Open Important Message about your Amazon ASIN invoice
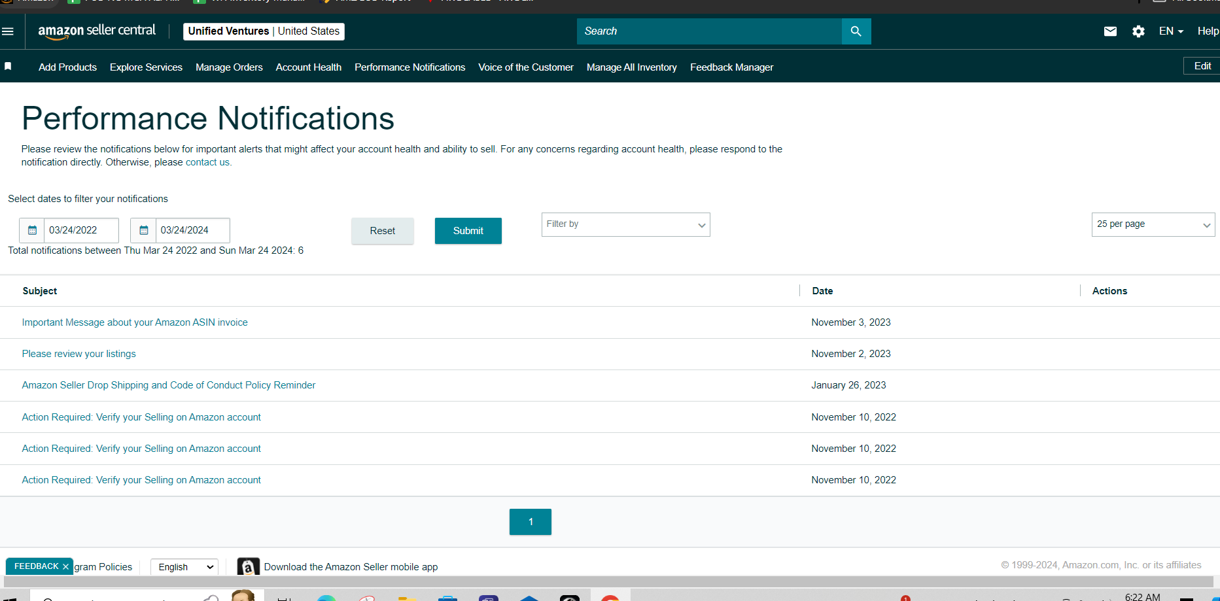 135,322
